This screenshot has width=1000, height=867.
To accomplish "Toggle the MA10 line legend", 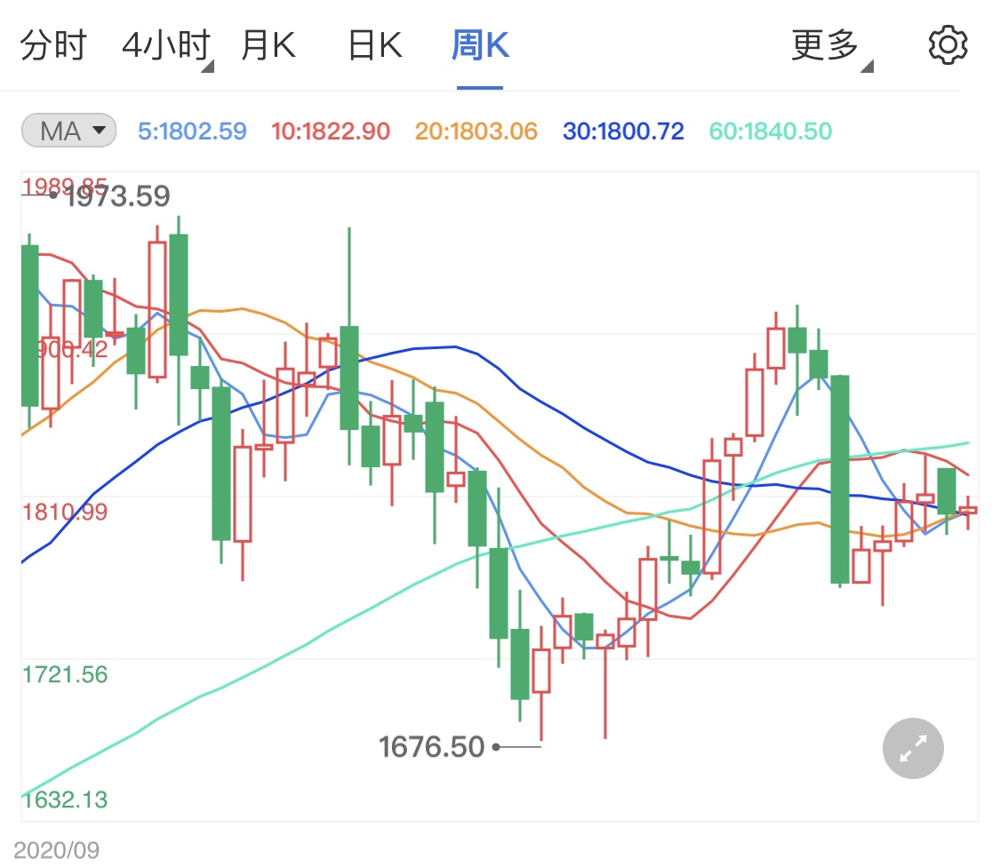I will tap(332, 130).
